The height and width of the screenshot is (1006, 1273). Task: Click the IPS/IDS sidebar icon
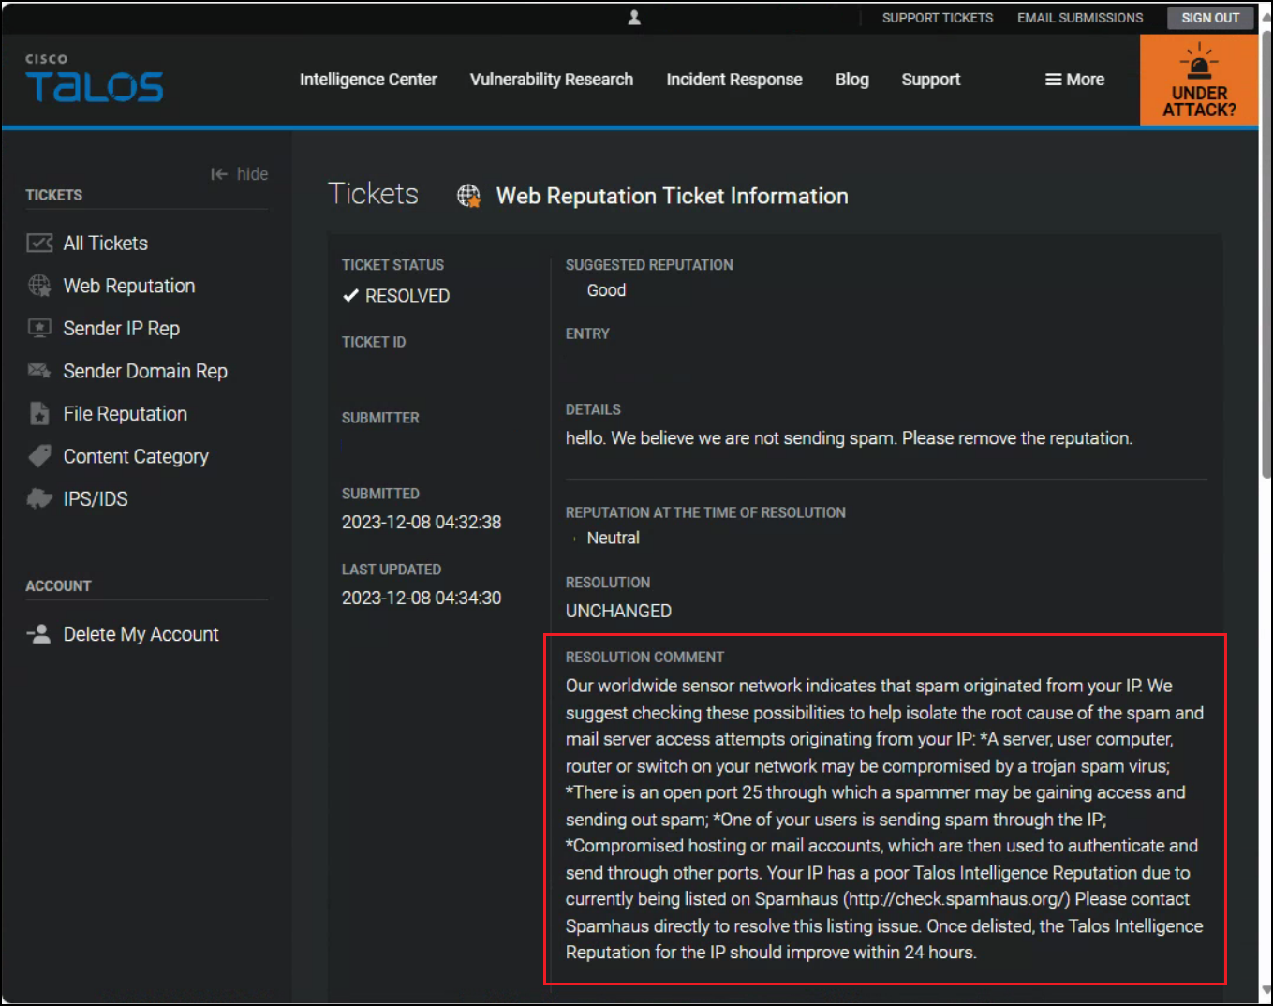(39, 498)
